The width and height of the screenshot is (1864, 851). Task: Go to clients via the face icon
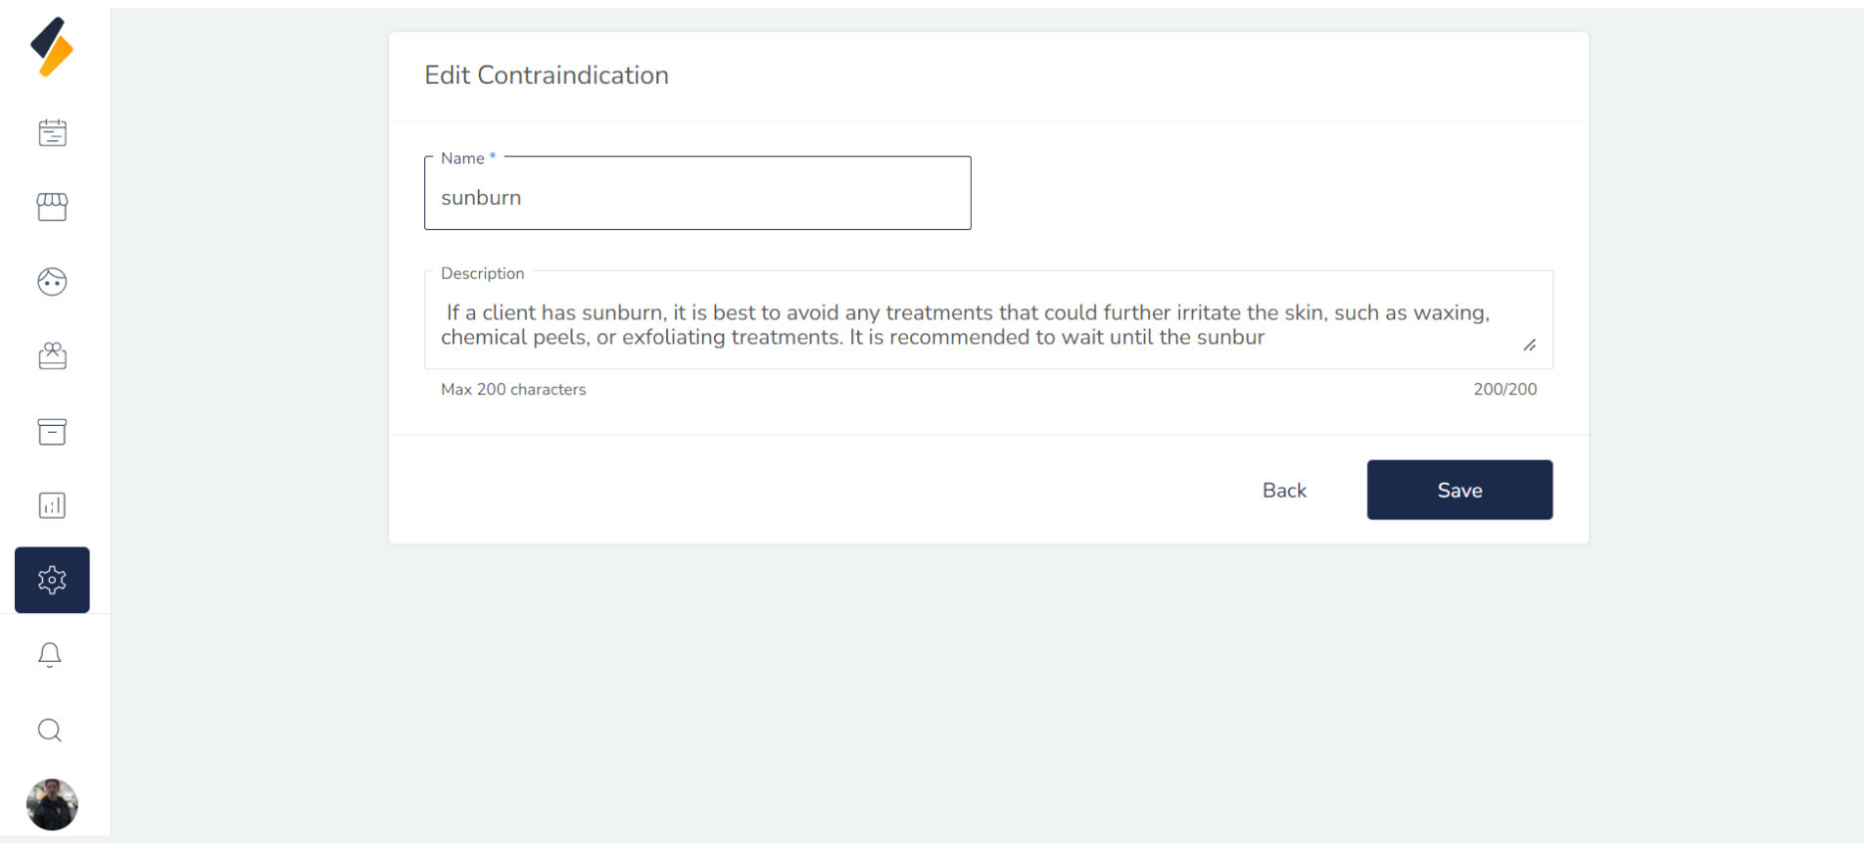(x=52, y=282)
